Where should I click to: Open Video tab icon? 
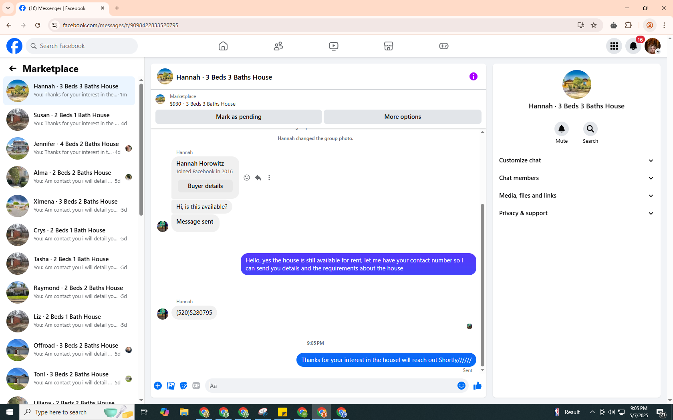(x=334, y=46)
